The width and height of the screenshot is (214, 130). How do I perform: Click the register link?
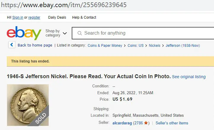34,17
